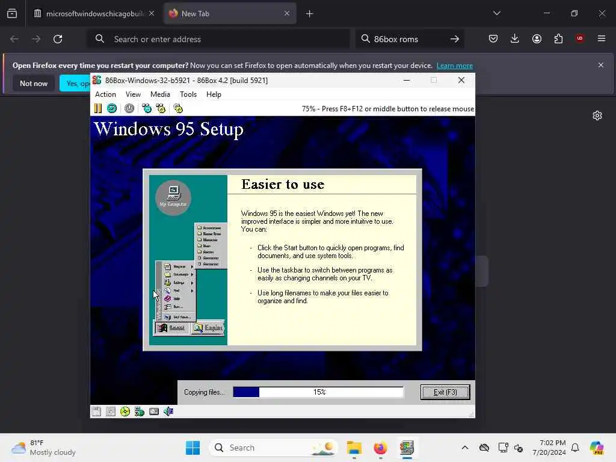Click the Firefox address bar
616x462 pixels.
pos(218,39)
